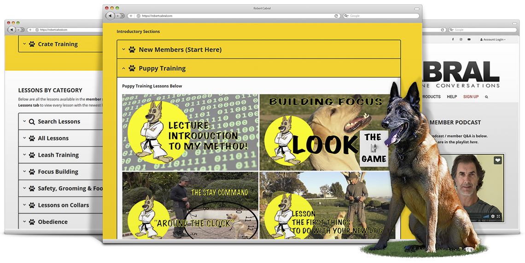Viewport: 525px width, 263px height.
Task: Expand the Safety, Grooming section
Action: pyautogui.click(x=60, y=189)
